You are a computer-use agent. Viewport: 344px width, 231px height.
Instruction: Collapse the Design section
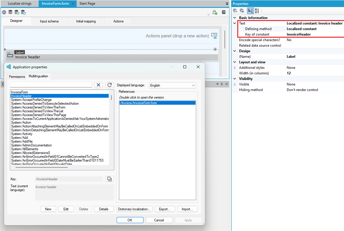235,51
